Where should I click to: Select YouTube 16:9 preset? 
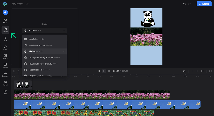click(44, 39)
